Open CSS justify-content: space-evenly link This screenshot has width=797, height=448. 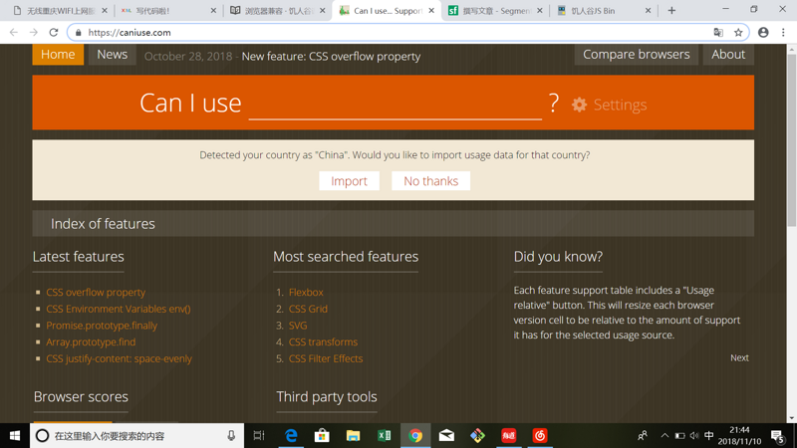pyautogui.click(x=119, y=358)
